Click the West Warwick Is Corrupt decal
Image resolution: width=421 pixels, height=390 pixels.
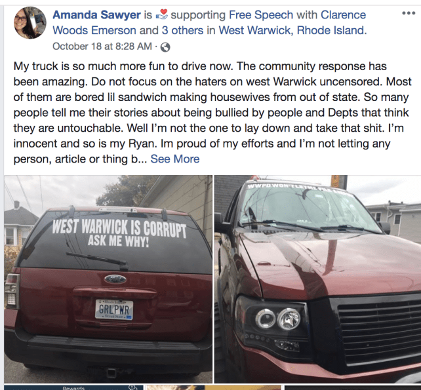pos(119,233)
